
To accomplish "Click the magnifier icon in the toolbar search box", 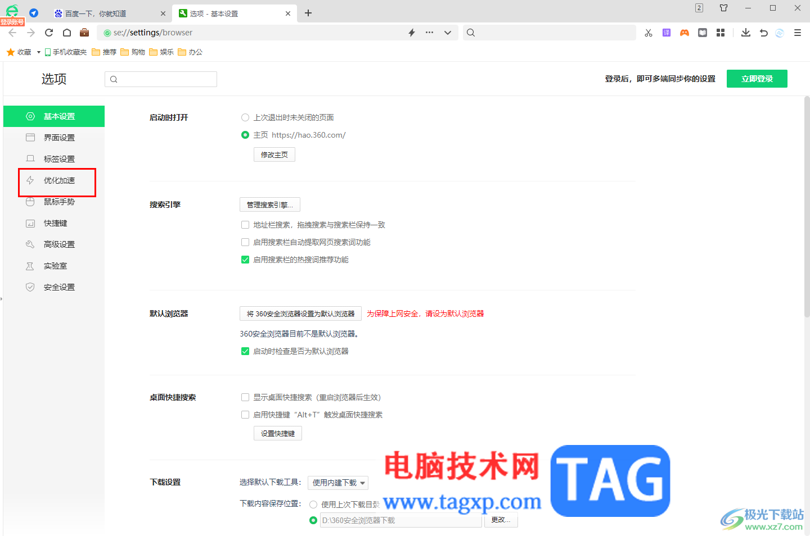I will [471, 33].
